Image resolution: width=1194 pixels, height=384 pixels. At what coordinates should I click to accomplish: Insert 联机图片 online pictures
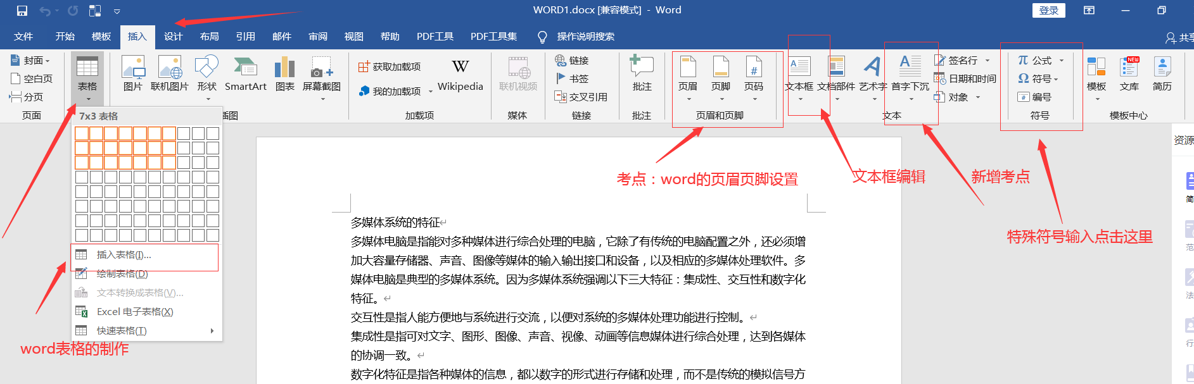(x=169, y=73)
